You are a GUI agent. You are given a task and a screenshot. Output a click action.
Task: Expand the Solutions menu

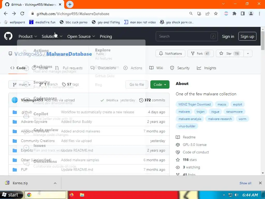tap(52, 36)
